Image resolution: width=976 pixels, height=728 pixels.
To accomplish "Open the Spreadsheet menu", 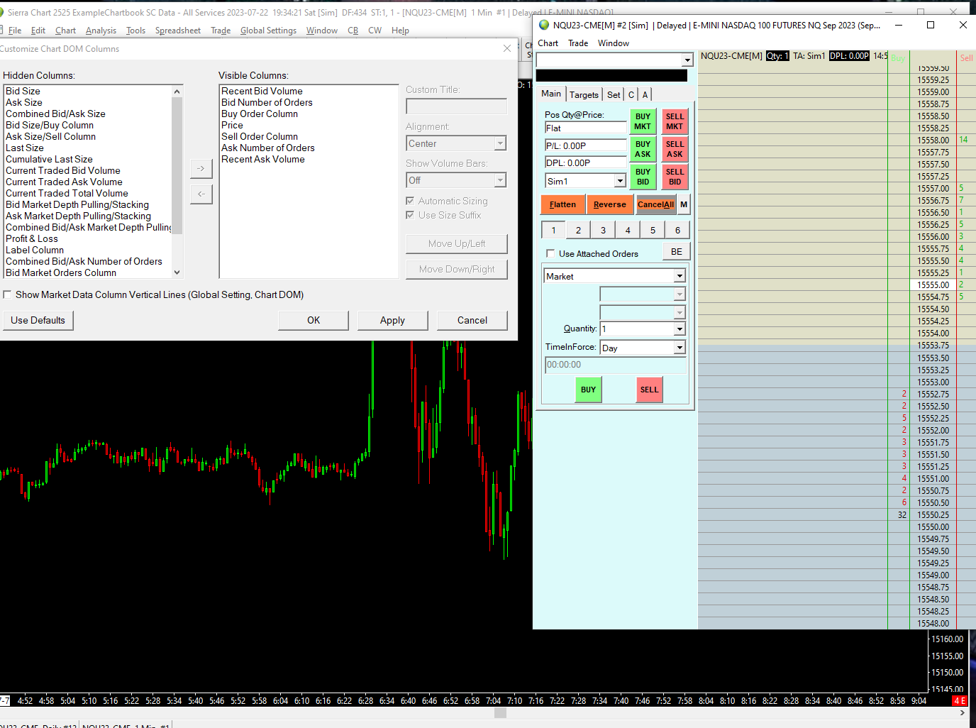I will [178, 31].
